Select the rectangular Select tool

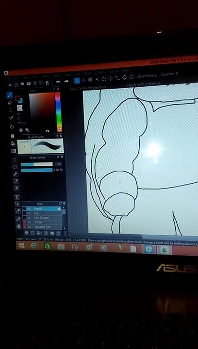point(15,159)
